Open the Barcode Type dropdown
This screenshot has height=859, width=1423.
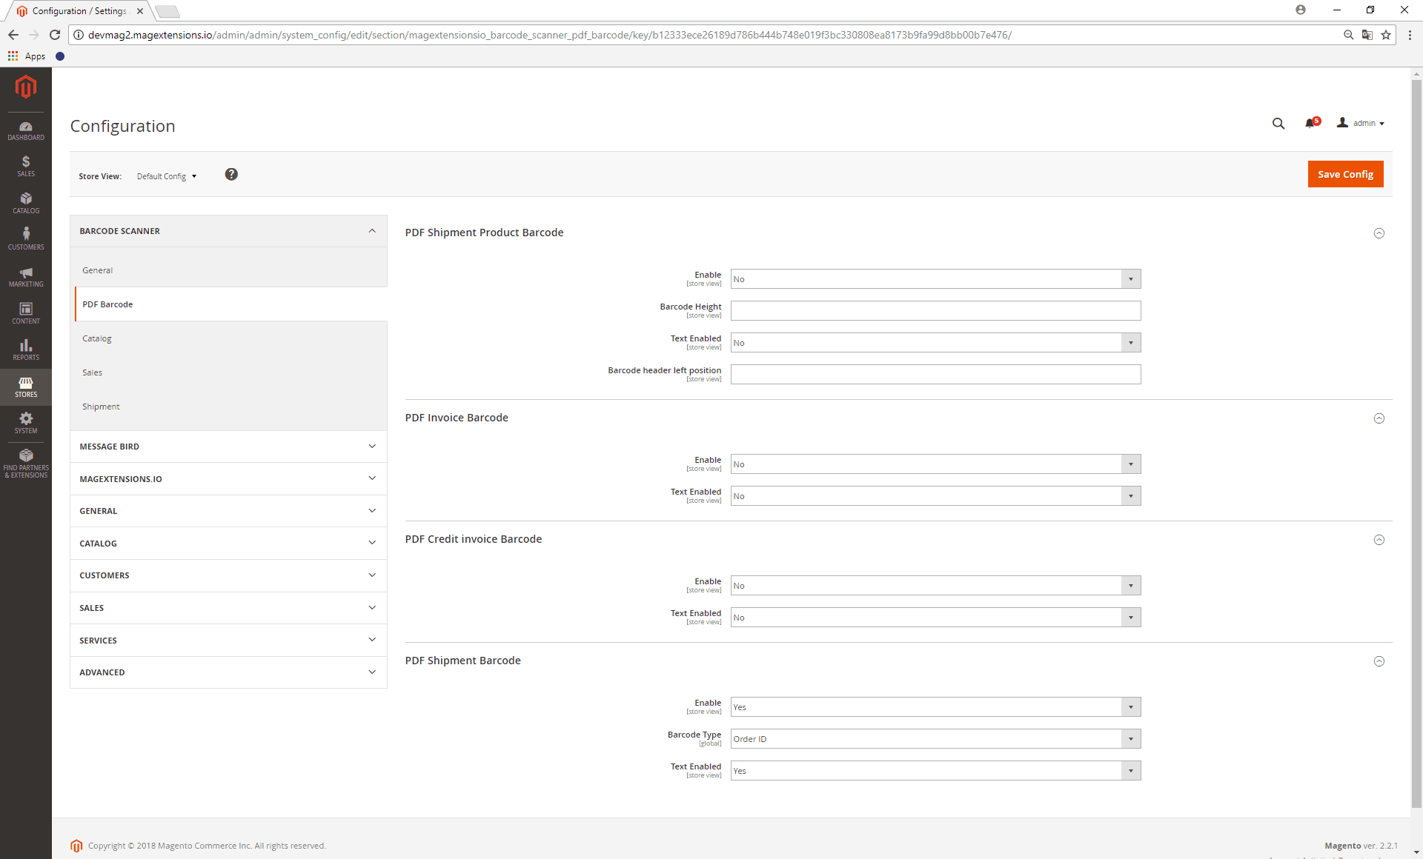point(935,739)
